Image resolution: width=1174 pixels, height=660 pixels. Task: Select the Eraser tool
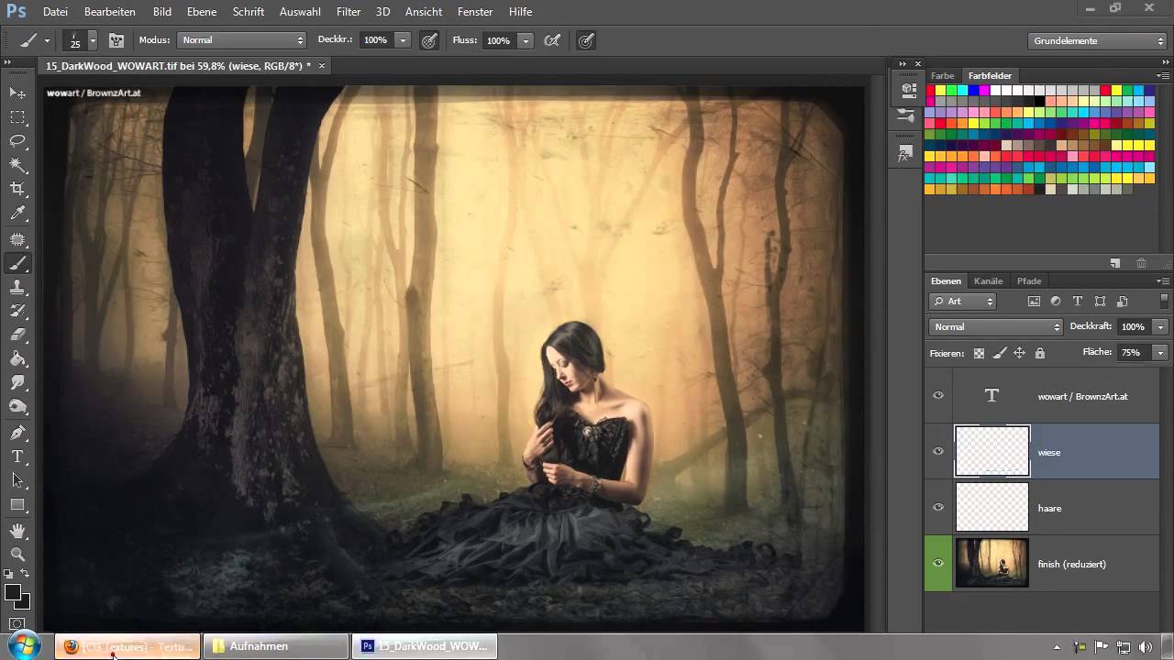point(17,335)
